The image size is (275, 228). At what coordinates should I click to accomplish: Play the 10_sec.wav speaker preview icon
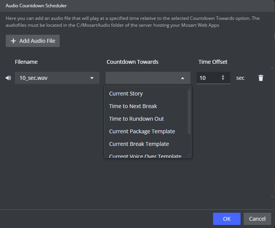pos(8,78)
